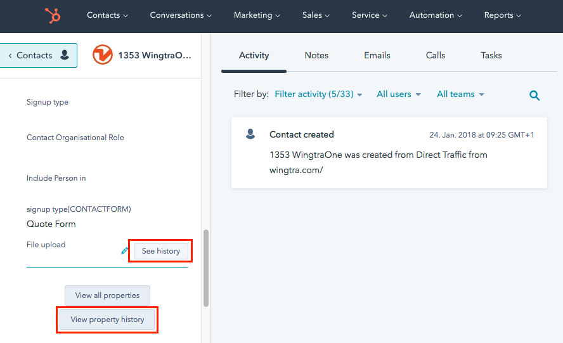Open the Marketing navigation menu

(257, 15)
